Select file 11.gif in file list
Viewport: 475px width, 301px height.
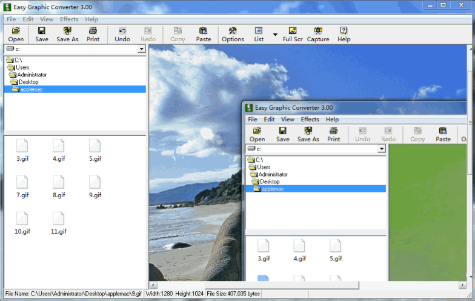(58, 223)
